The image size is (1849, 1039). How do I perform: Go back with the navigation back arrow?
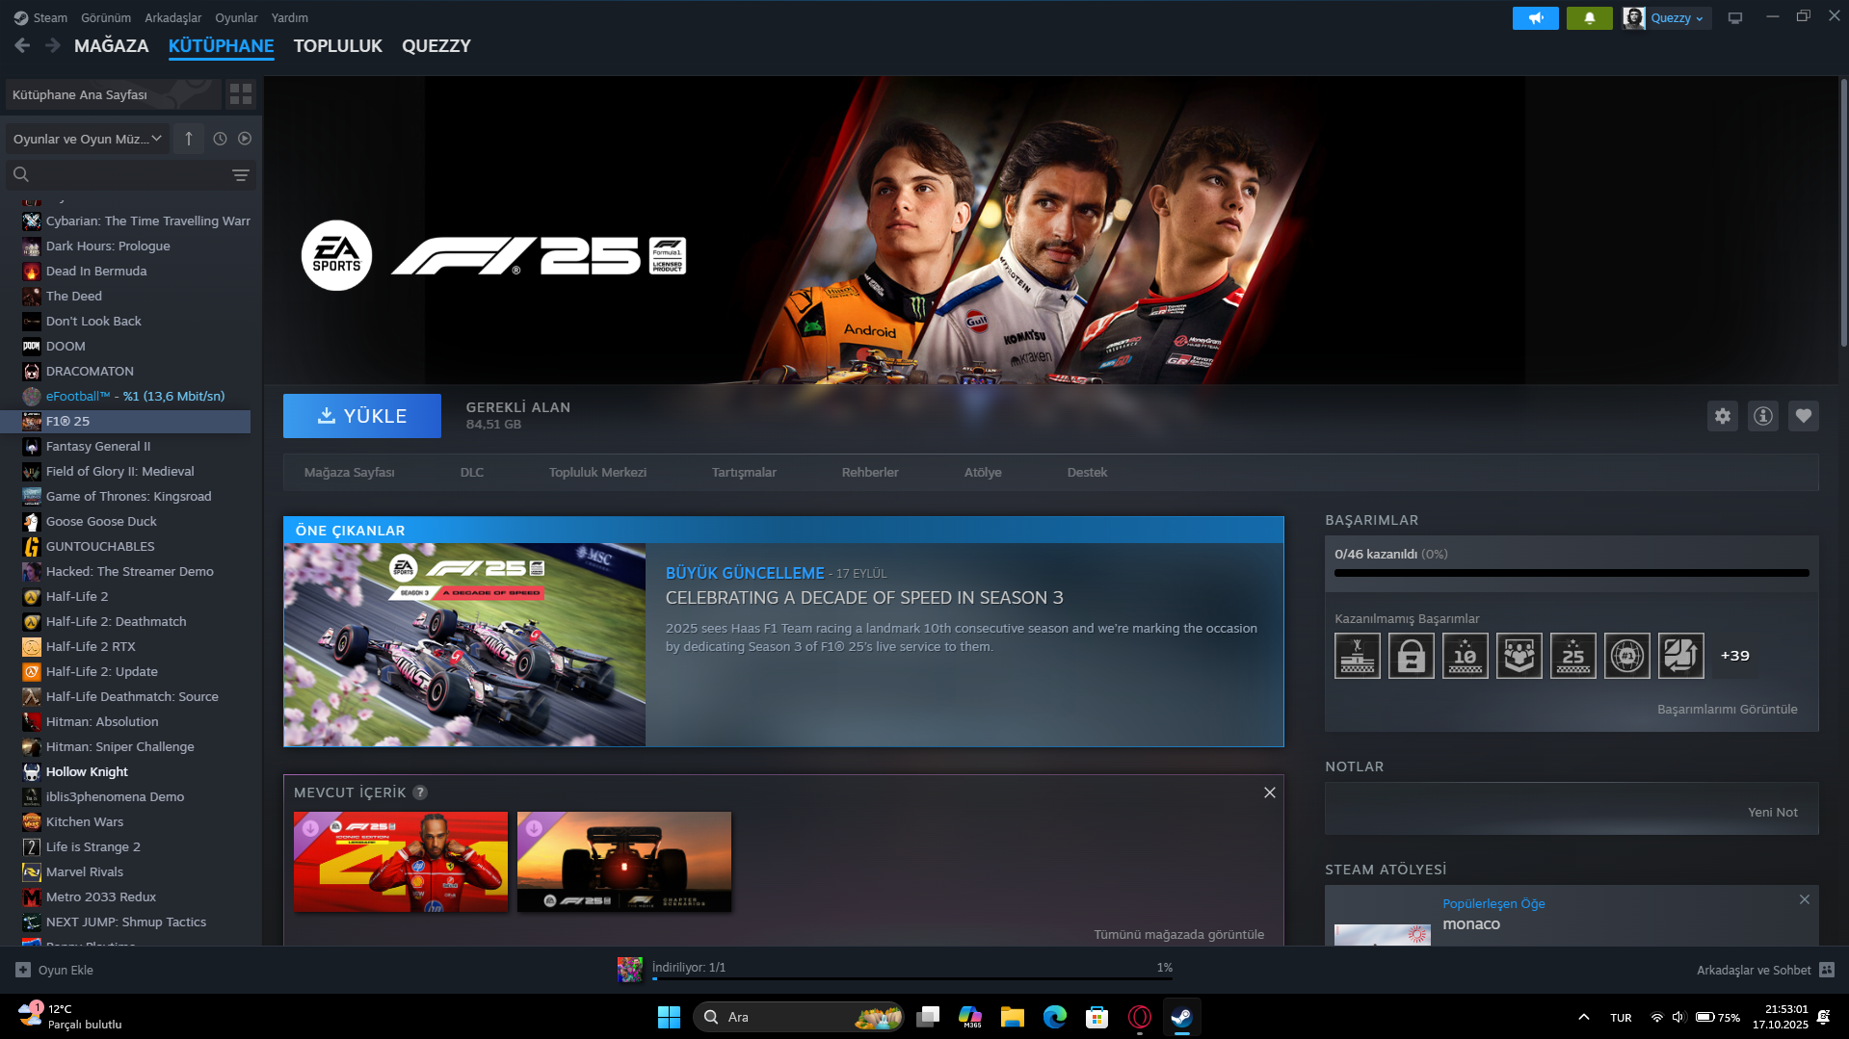click(22, 45)
